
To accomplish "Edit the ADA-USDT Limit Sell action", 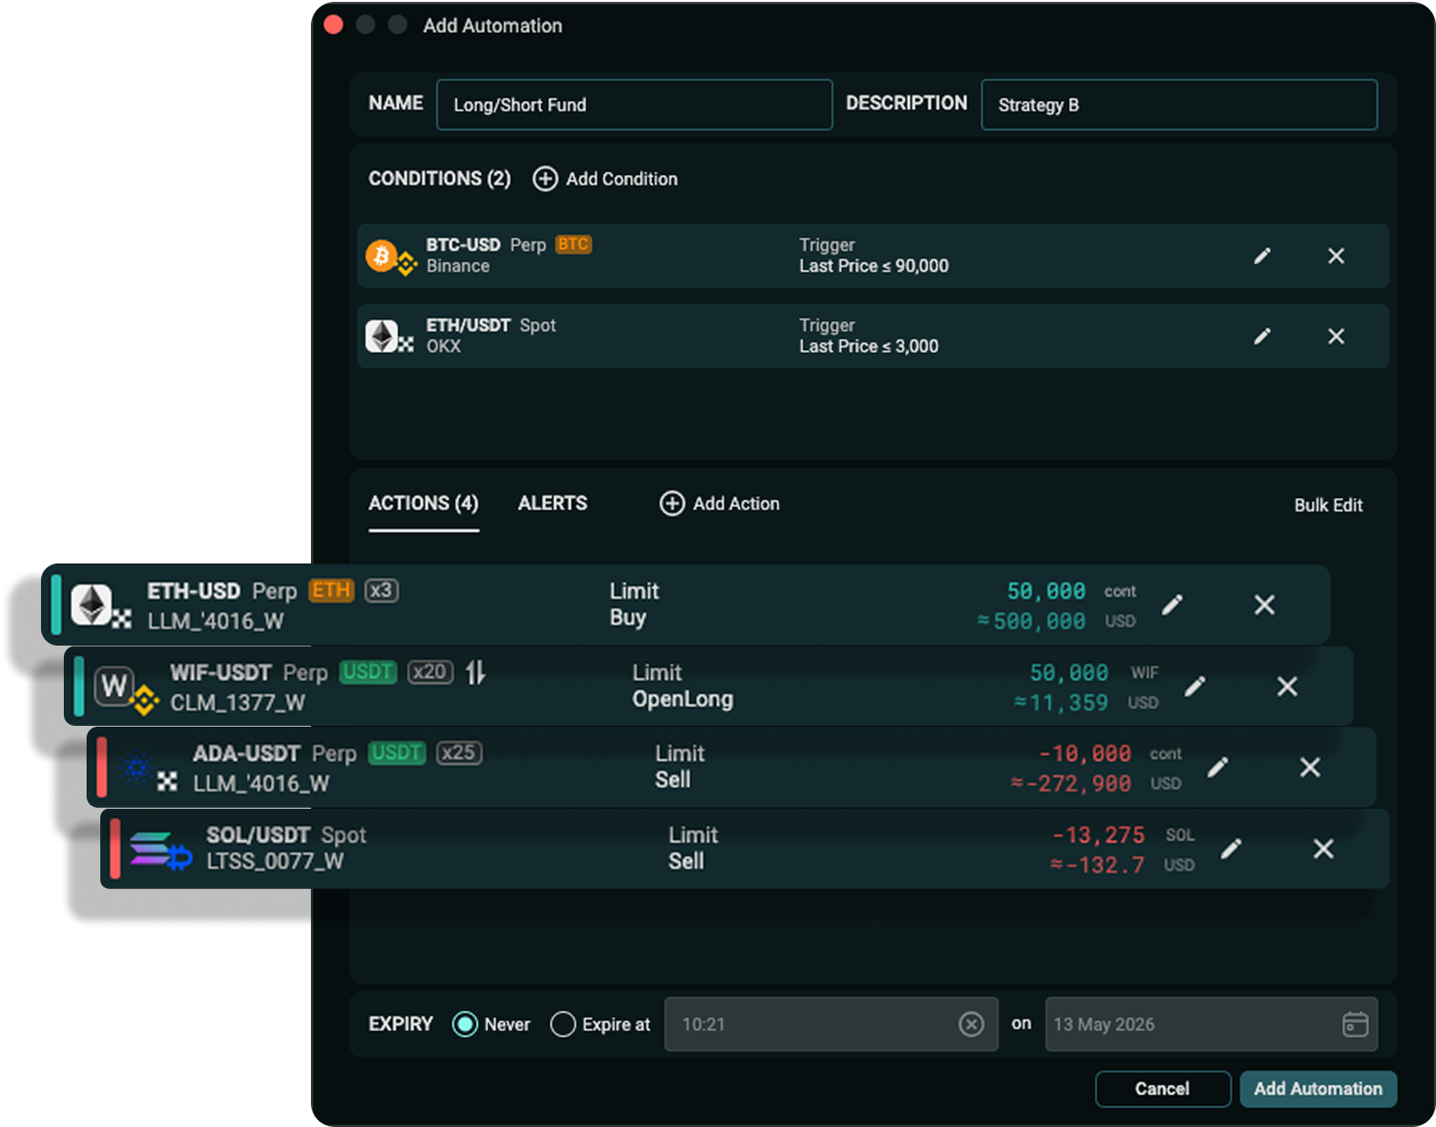I will coord(1218,767).
